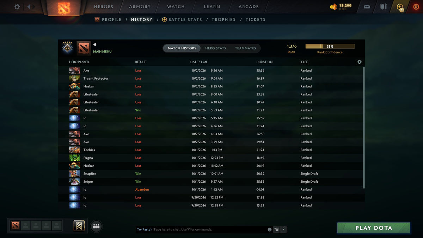Viewport: 423px width, 238px height.
Task: Click the Rank Confidence 35% bar
Action: [x=330, y=46]
